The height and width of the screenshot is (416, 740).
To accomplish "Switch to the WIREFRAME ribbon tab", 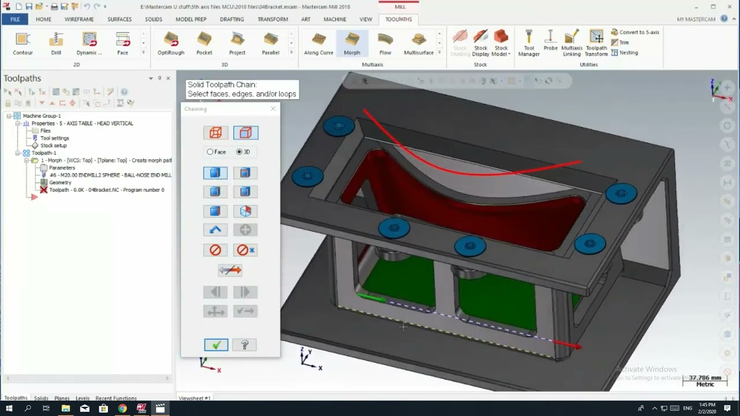I will (x=79, y=19).
